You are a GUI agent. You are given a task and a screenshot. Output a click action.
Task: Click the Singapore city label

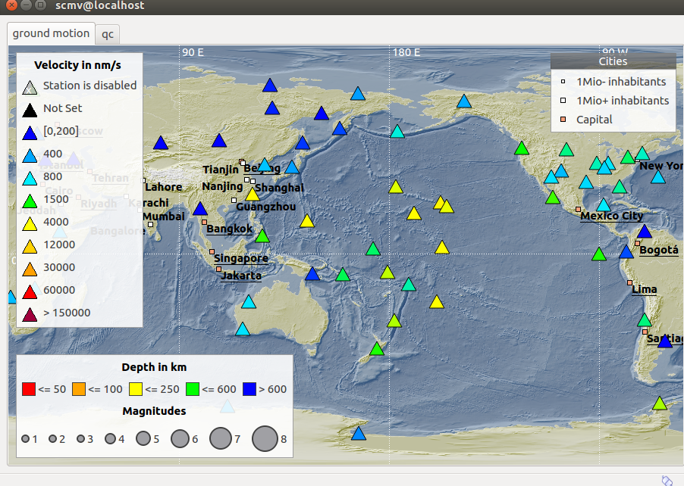(x=241, y=259)
